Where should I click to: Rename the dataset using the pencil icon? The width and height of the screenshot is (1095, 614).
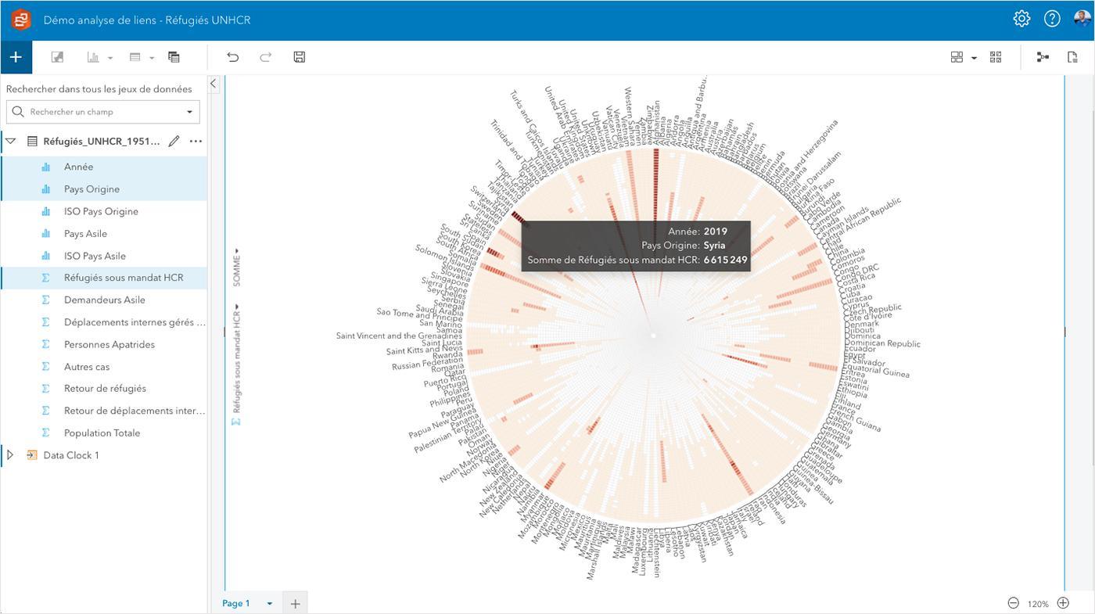pyautogui.click(x=174, y=142)
